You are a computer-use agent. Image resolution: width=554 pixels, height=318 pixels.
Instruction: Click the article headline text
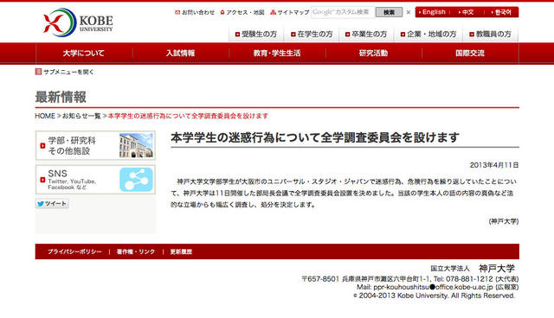[x=315, y=137]
